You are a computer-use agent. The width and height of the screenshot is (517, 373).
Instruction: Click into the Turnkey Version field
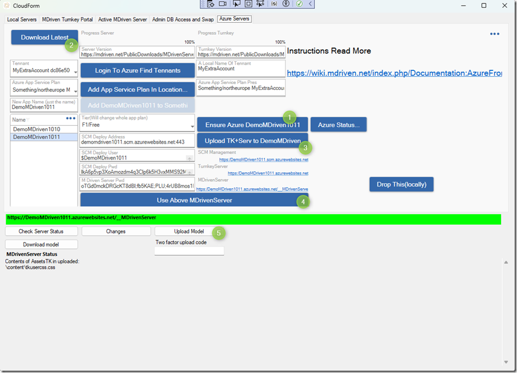pyautogui.click(x=240, y=53)
